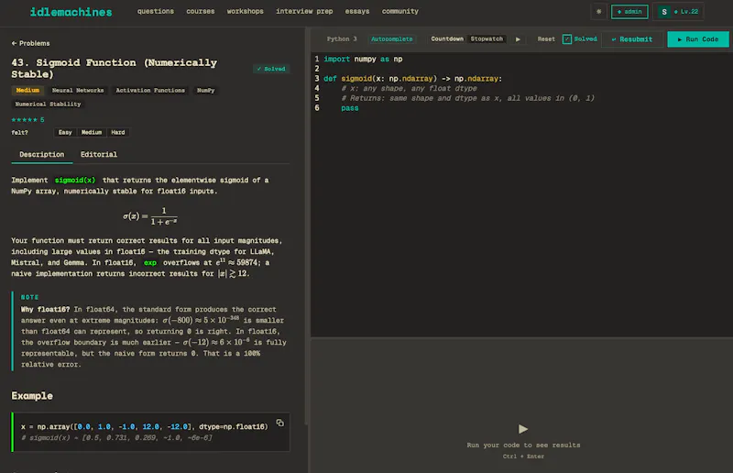Image resolution: width=733 pixels, height=473 pixels.
Task: Open the questions menu item
Action: (x=155, y=11)
